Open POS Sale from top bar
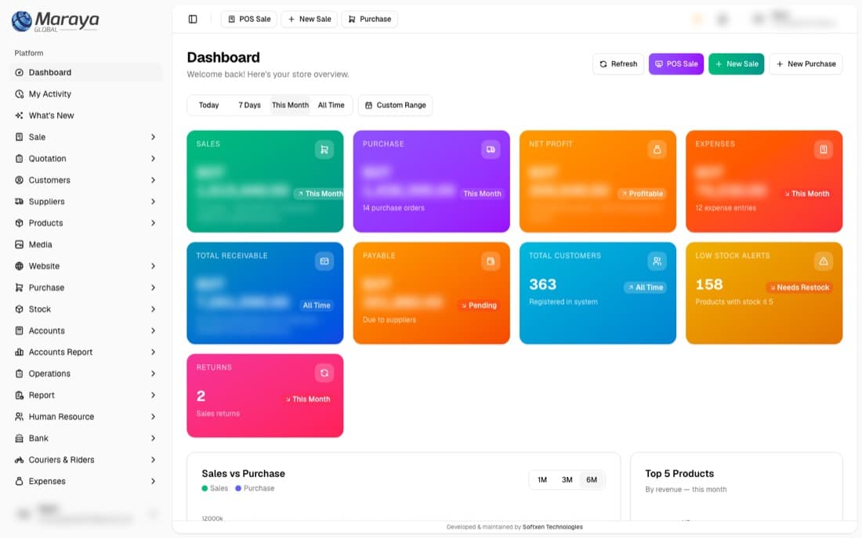862x538 pixels. 249,20
